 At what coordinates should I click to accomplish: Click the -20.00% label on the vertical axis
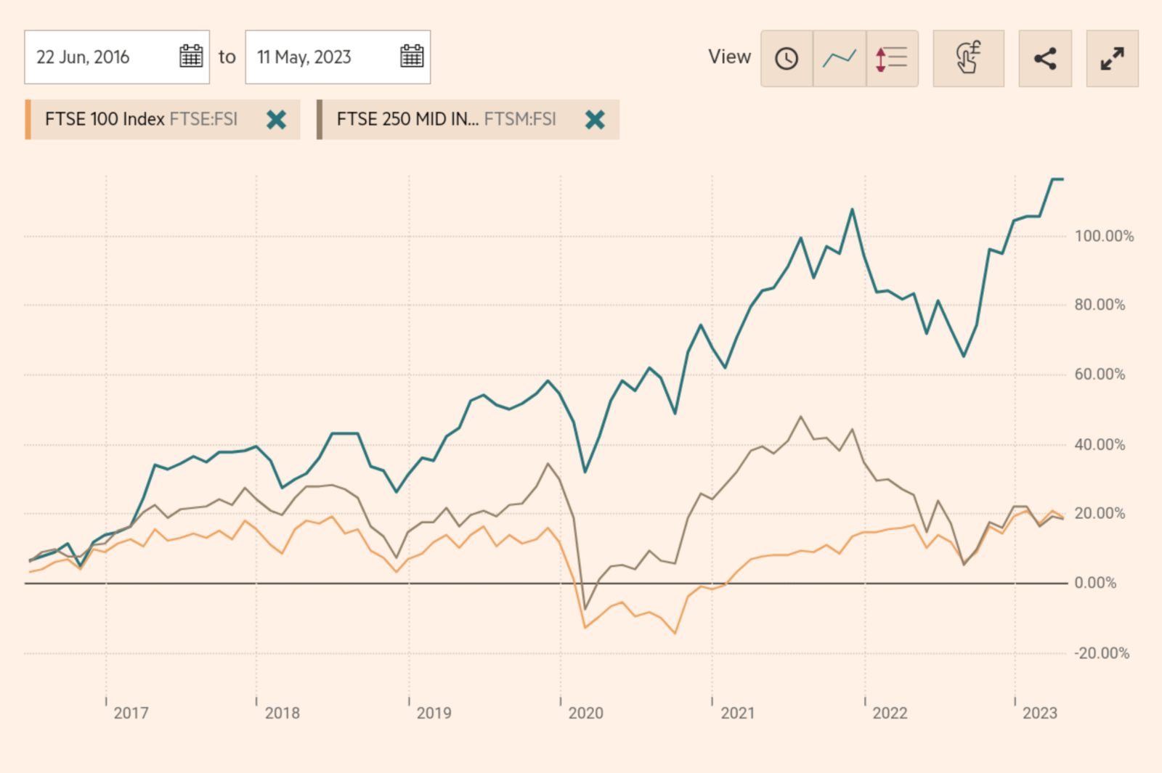click(1102, 653)
